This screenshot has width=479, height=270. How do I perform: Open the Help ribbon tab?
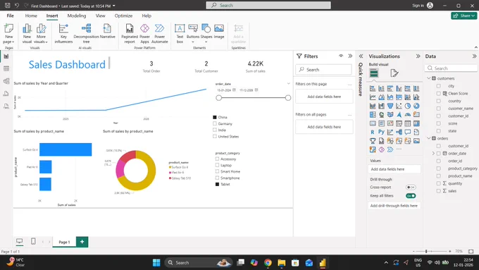click(147, 16)
